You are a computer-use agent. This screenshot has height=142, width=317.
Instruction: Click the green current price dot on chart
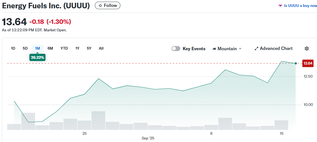point(296,63)
